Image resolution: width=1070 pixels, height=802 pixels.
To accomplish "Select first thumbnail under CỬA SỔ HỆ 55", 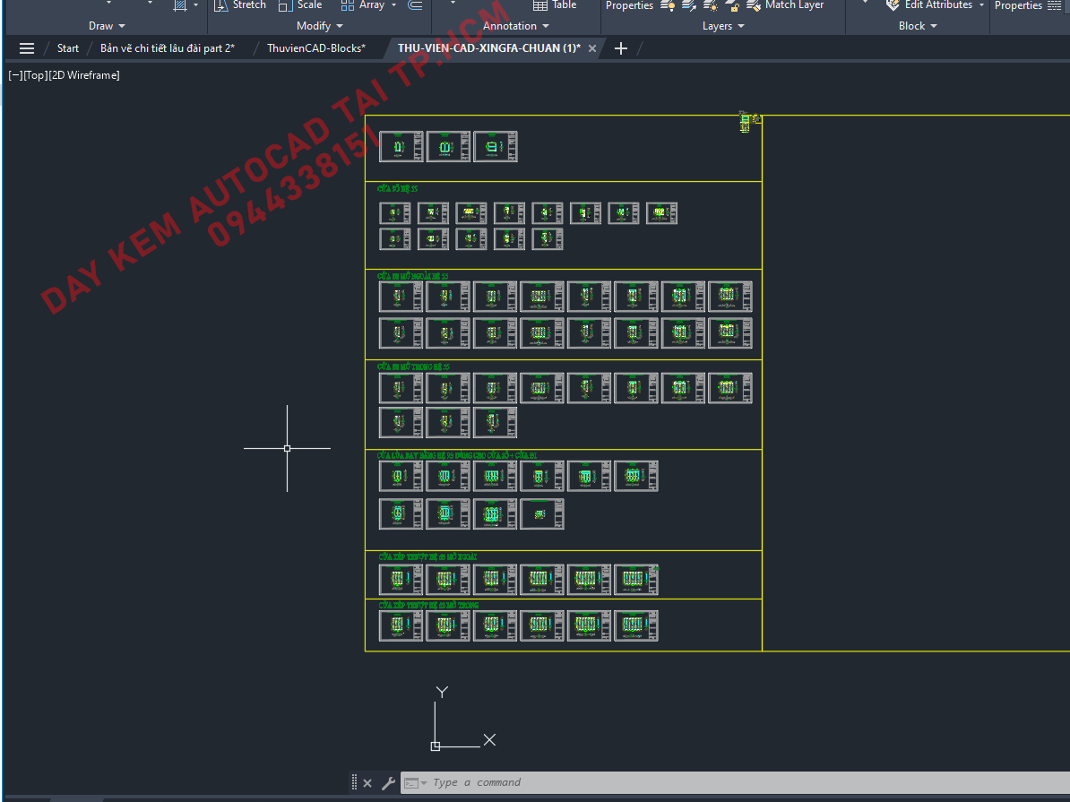I will coord(395,213).
